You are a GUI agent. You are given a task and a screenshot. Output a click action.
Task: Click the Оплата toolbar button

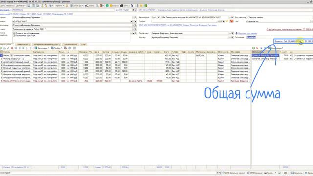[89, 6]
